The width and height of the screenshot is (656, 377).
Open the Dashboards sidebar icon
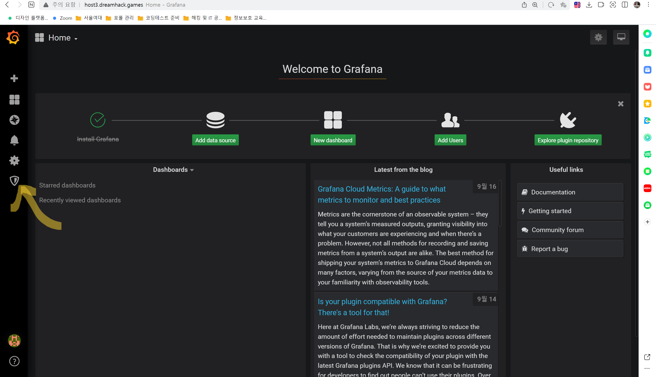pos(14,100)
